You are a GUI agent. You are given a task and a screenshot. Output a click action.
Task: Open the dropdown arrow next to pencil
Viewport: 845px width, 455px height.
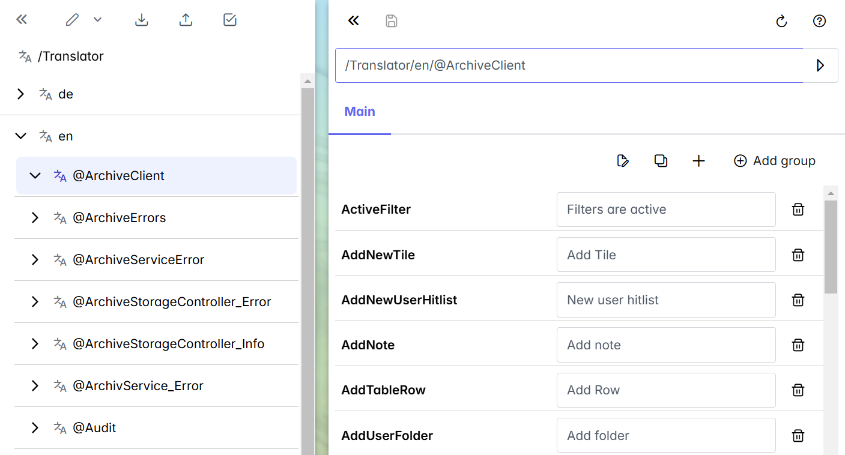[98, 20]
